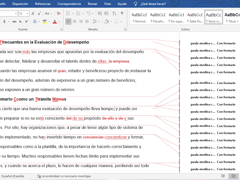Click the lightbulb tell-me icon

coord(136,4)
